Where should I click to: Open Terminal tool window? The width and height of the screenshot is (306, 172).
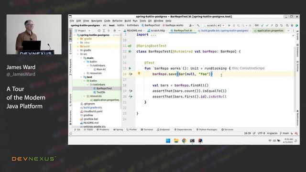click(x=147, y=129)
